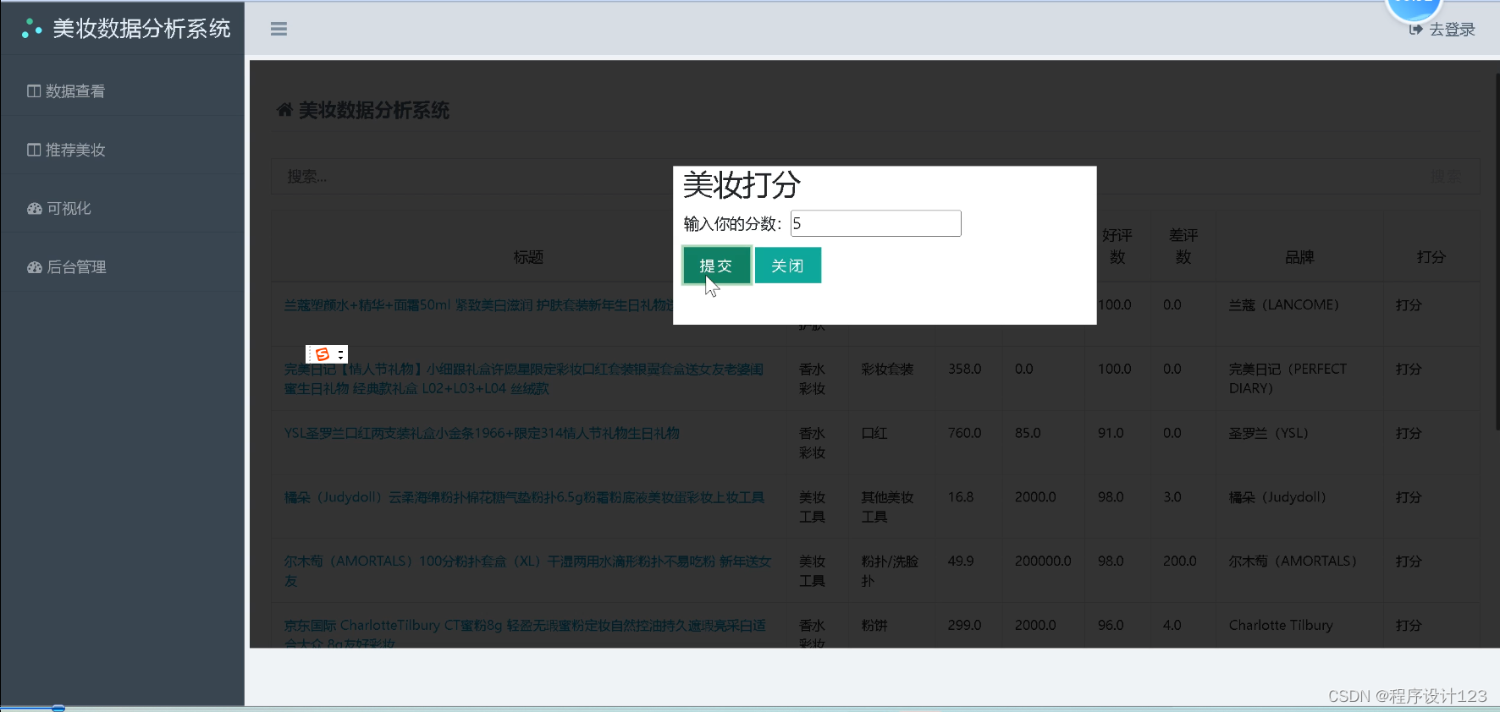Click the 打分 column header
1500x712 pixels.
pos(1431,257)
